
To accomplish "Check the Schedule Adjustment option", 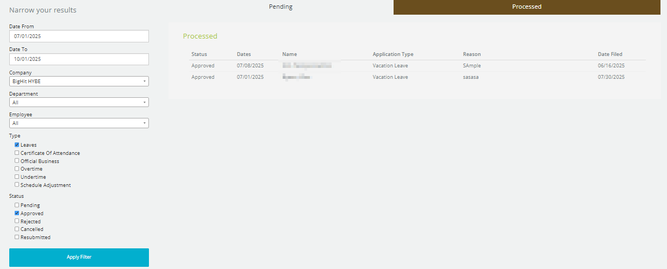I will (17, 185).
